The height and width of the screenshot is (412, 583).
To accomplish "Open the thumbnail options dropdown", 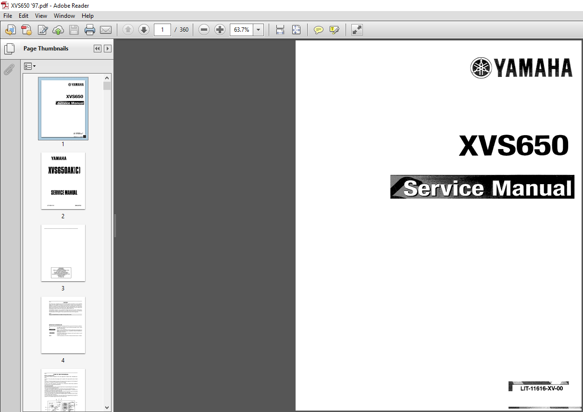I will click(30, 66).
